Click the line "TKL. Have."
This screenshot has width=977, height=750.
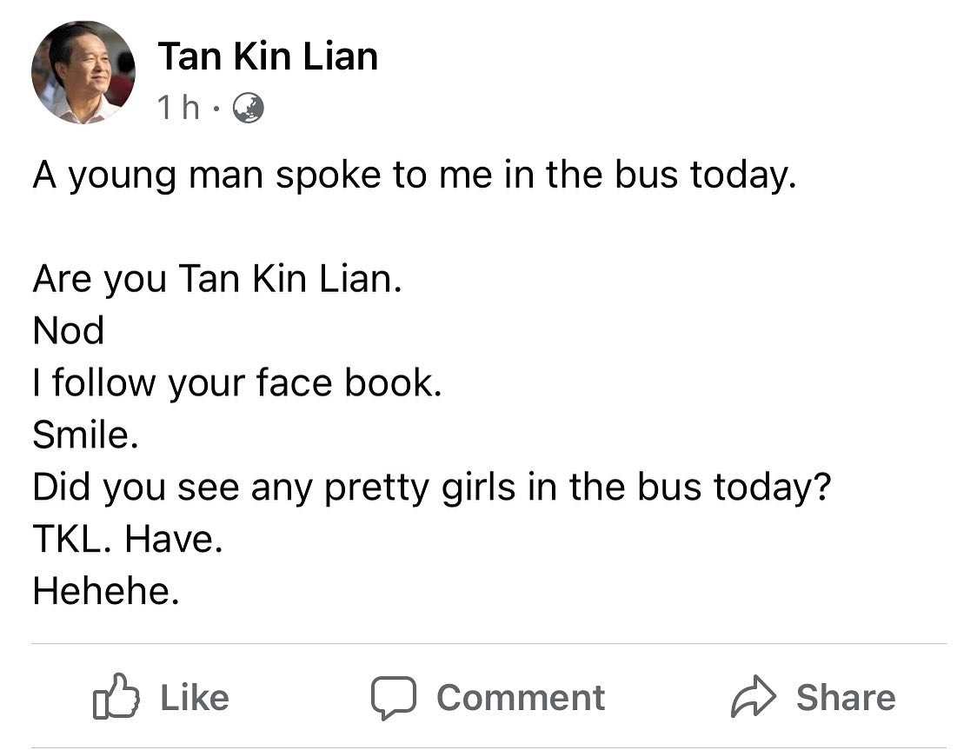pos(128,538)
